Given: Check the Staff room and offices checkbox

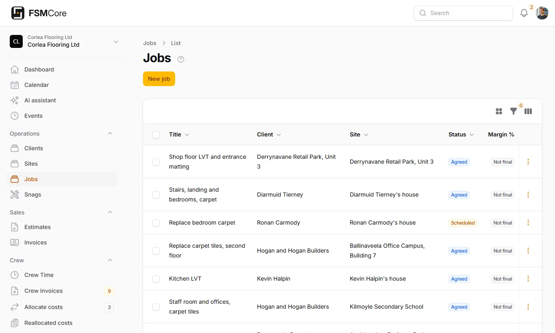Looking at the screenshot, I should [x=156, y=307].
